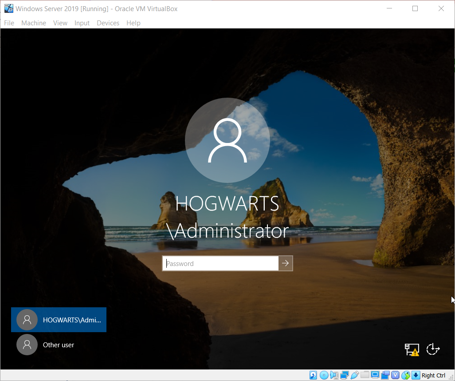Maximize the VirtualBox window
The width and height of the screenshot is (455, 381).
point(415,8)
